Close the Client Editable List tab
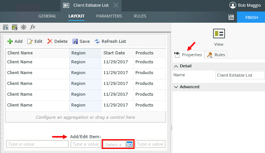 click(x=116, y=5)
